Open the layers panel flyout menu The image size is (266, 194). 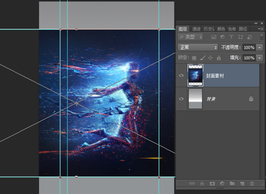(261, 29)
